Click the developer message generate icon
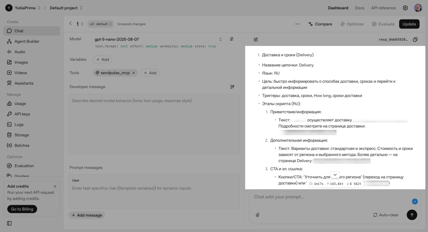Screen dimensions: 428x232 (x=232, y=87)
